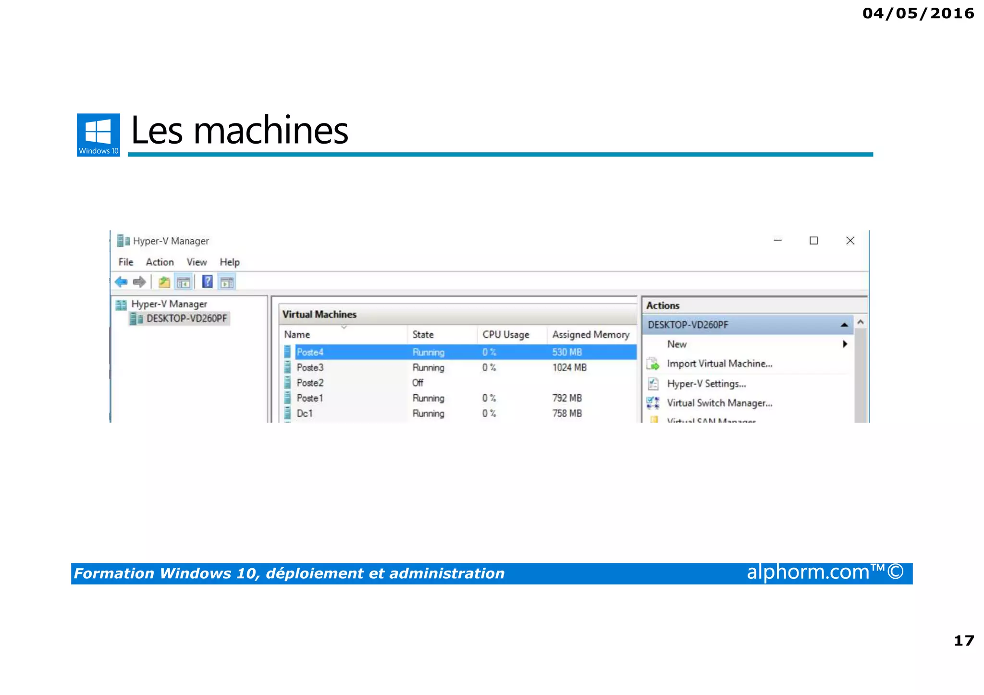Select the Dc1 virtual machine
This screenshot has height=695, width=984.
(305, 414)
